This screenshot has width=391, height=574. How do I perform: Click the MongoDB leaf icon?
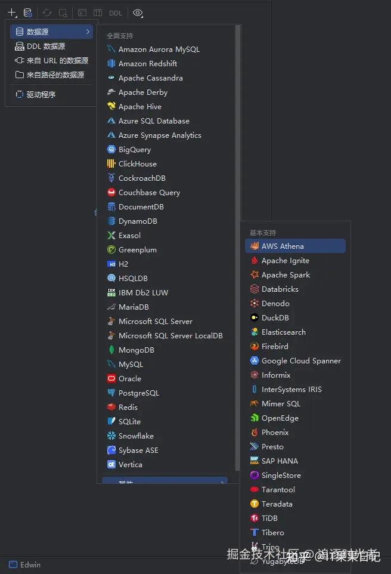111,350
